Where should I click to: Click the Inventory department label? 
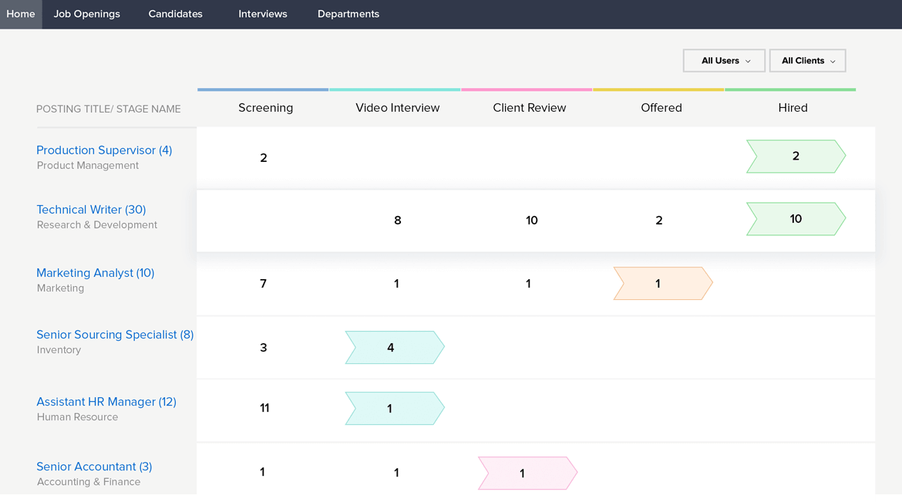[59, 349]
